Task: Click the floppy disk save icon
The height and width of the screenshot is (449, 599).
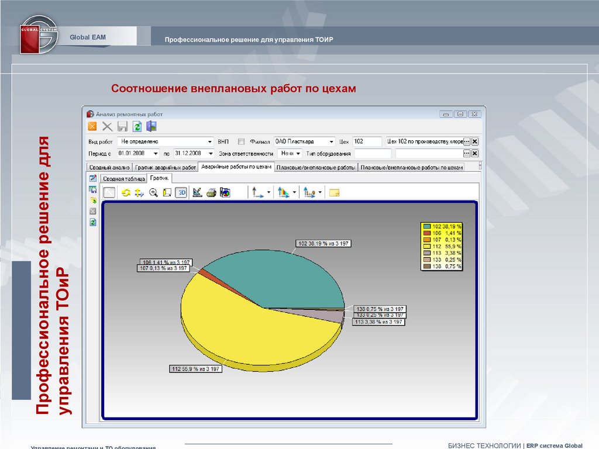Action: [x=122, y=126]
